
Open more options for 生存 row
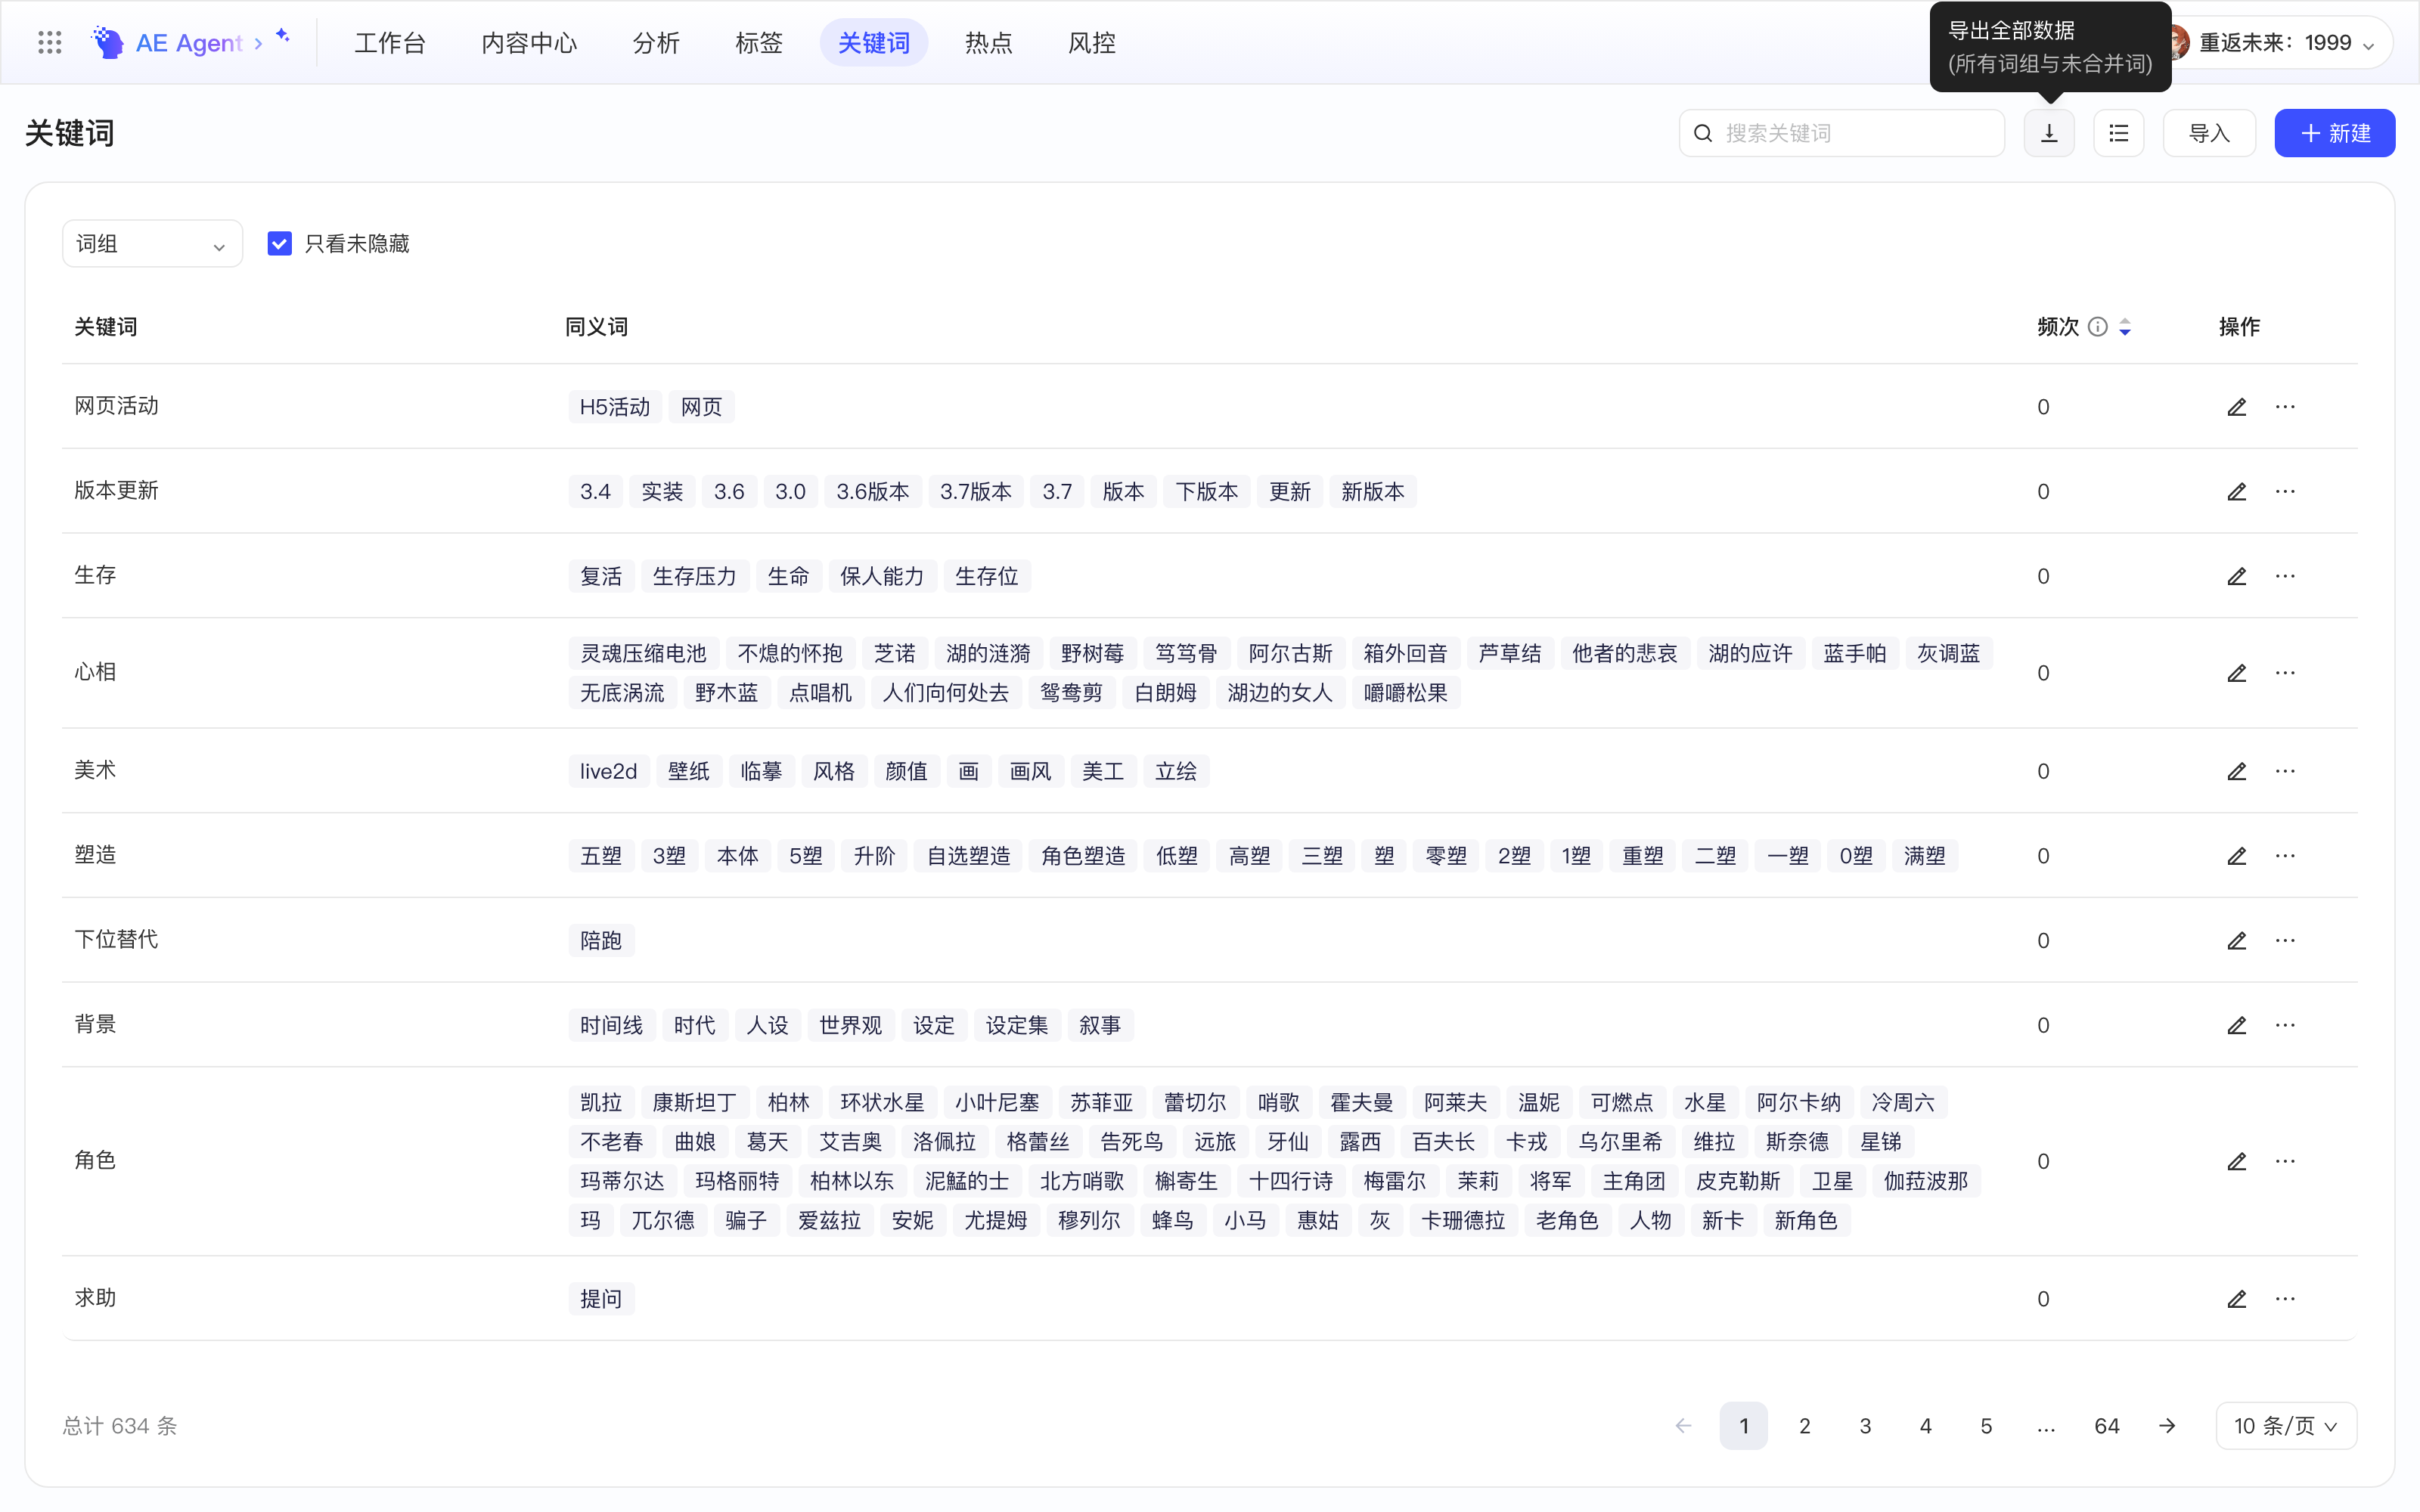point(2285,576)
